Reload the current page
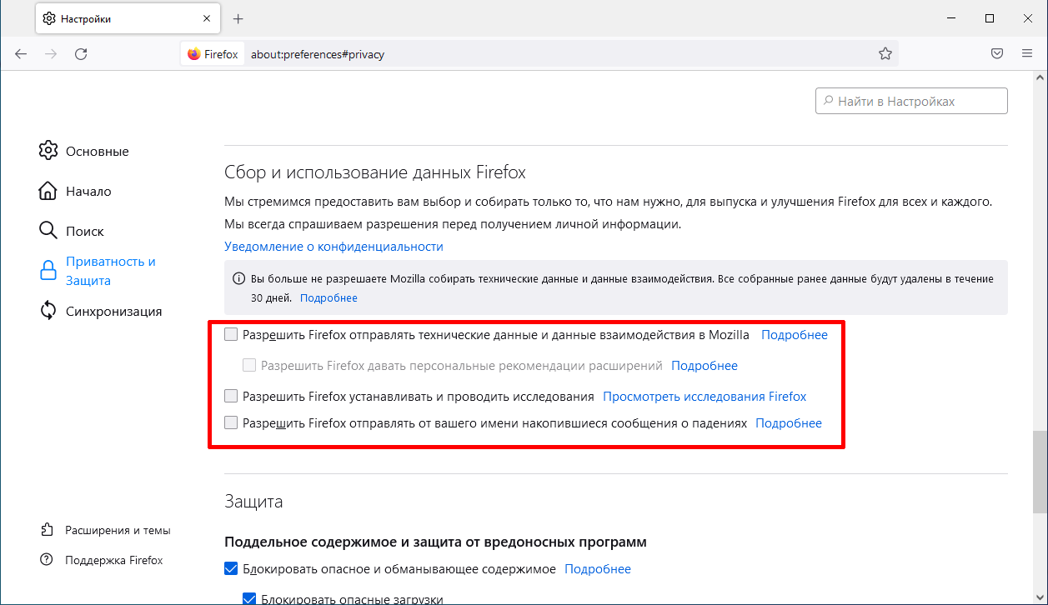Viewport: 1048px width, 605px height. [81, 54]
